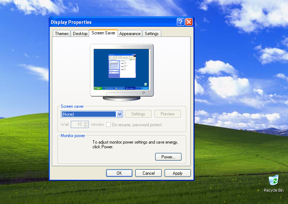Click the screen saver dropdown arrow
The height and width of the screenshot is (204, 288).
(x=119, y=114)
